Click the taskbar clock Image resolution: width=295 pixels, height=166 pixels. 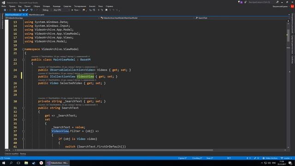[282, 163]
